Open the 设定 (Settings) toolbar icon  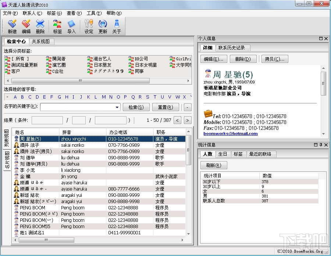click(x=89, y=26)
